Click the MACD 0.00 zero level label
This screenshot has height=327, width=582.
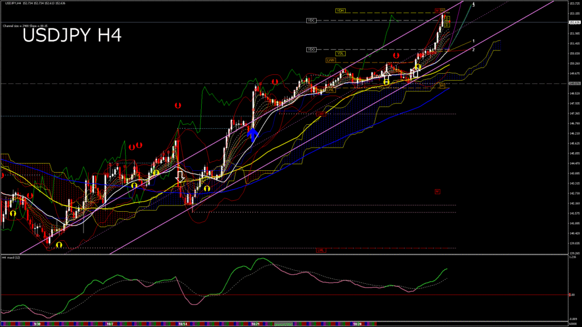pyautogui.click(x=572, y=295)
